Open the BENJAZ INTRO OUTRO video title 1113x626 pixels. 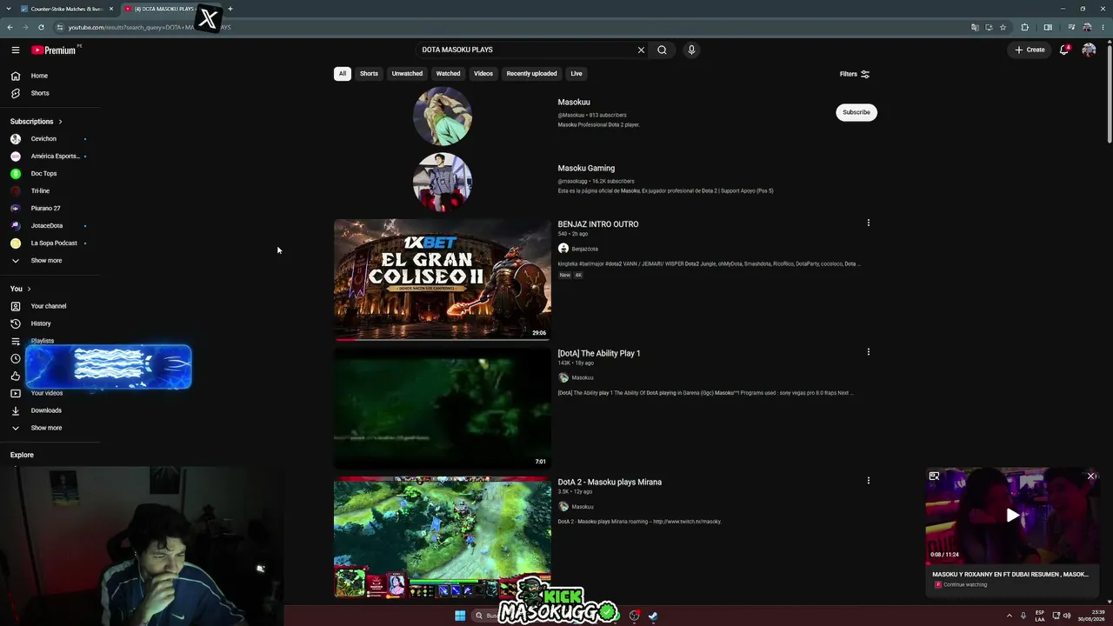[598, 224]
